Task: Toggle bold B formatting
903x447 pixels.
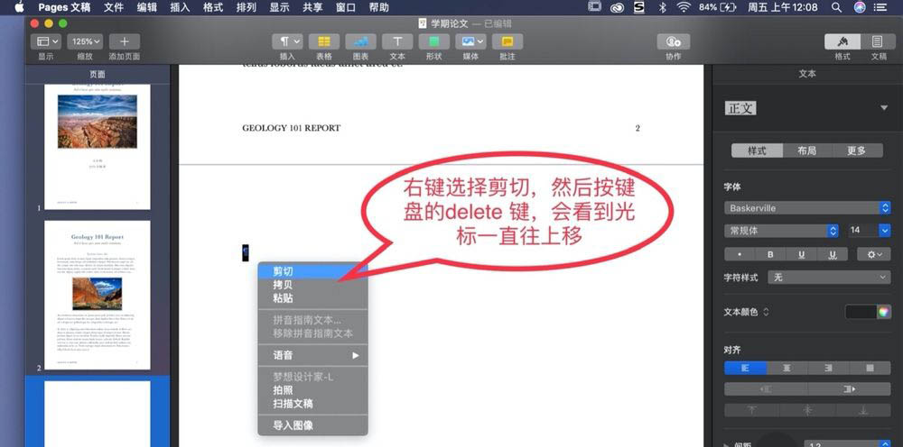Action: click(770, 254)
